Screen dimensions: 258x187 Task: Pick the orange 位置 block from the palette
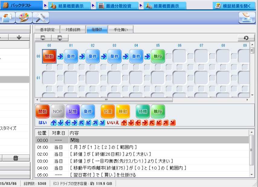point(108,111)
